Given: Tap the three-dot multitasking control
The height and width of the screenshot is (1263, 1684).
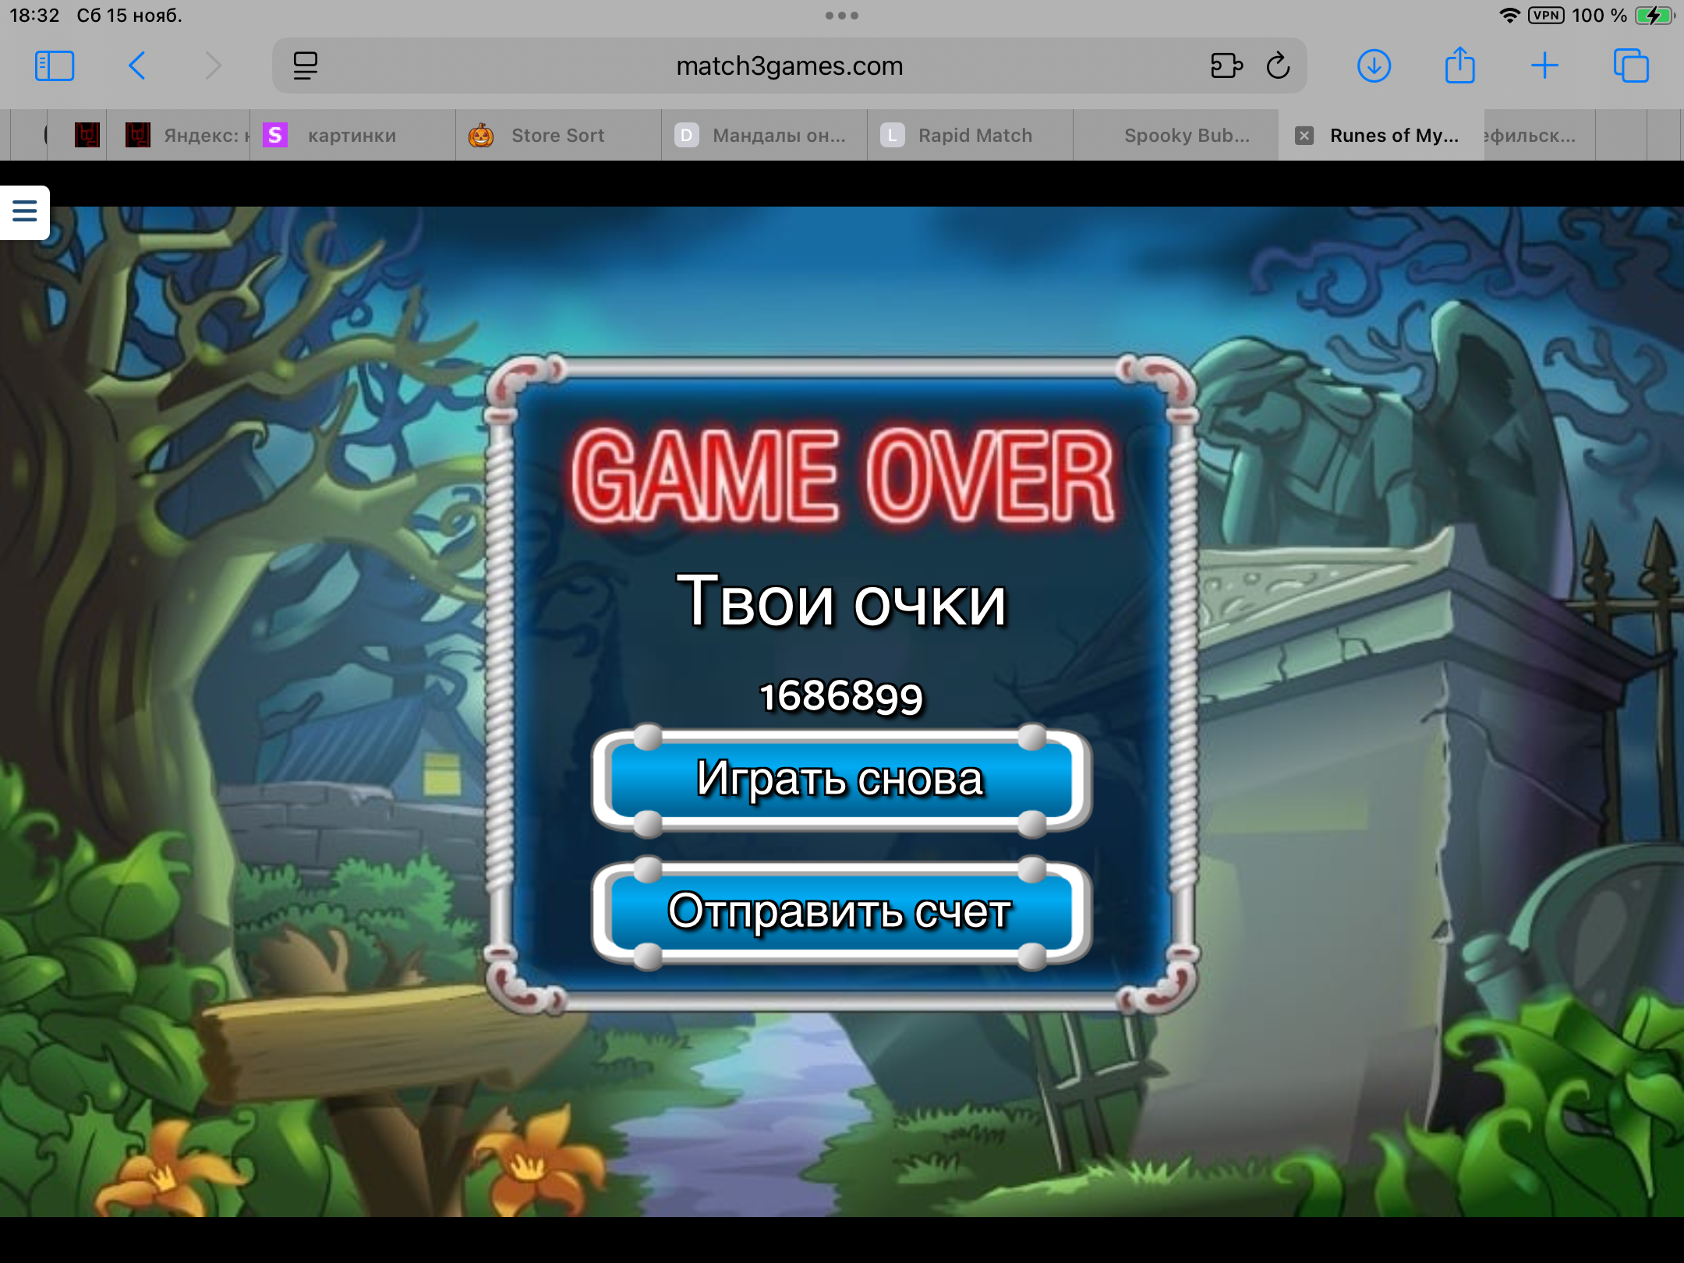Looking at the screenshot, I should (x=842, y=16).
